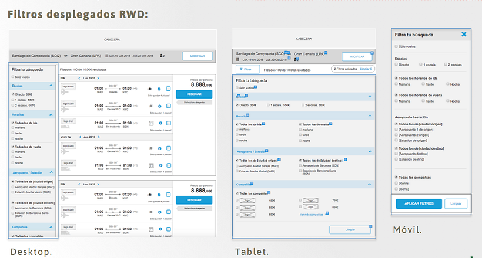This screenshot has height=258, width=482.
Task: Tick [Renfe] in the Móvil panel
Action: tap(396, 183)
